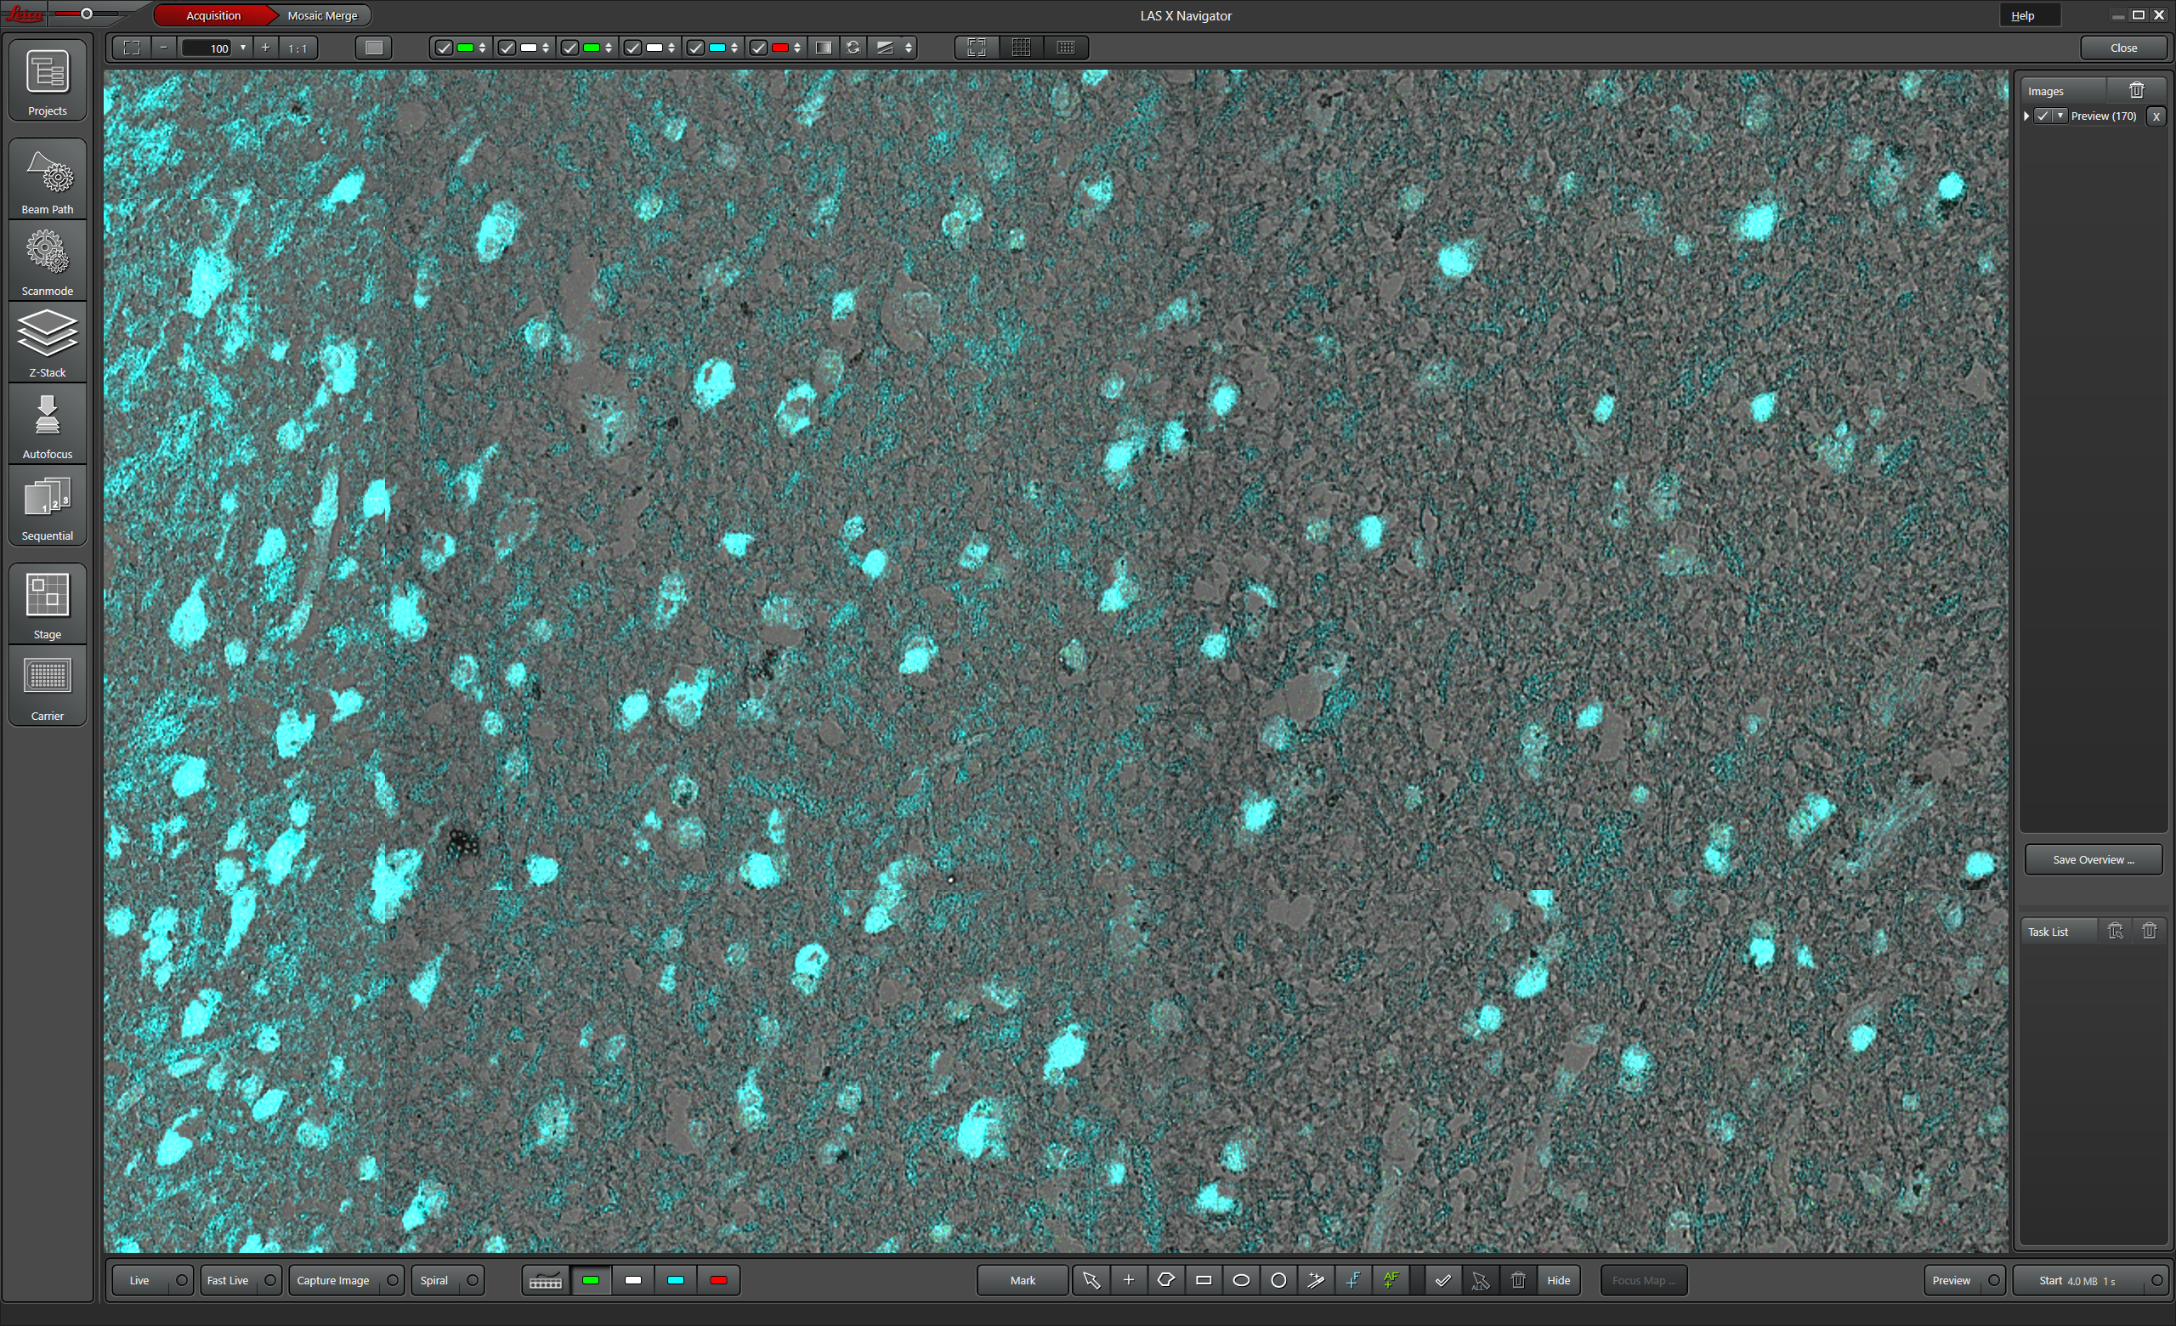Click the trash icon in Images panel
Image resolution: width=2176 pixels, height=1326 pixels.
coord(2135,90)
